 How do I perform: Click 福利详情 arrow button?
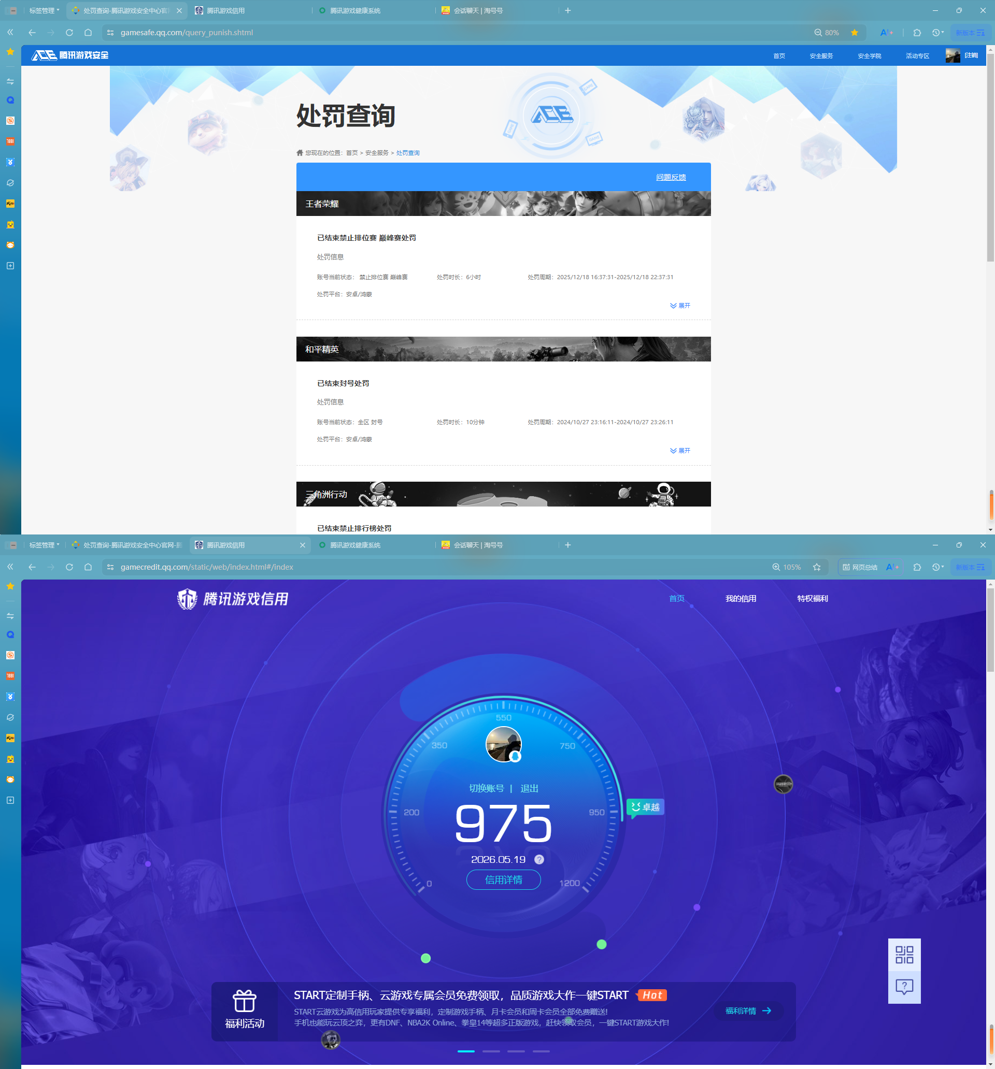pyautogui.click(x=748, y=1010)
